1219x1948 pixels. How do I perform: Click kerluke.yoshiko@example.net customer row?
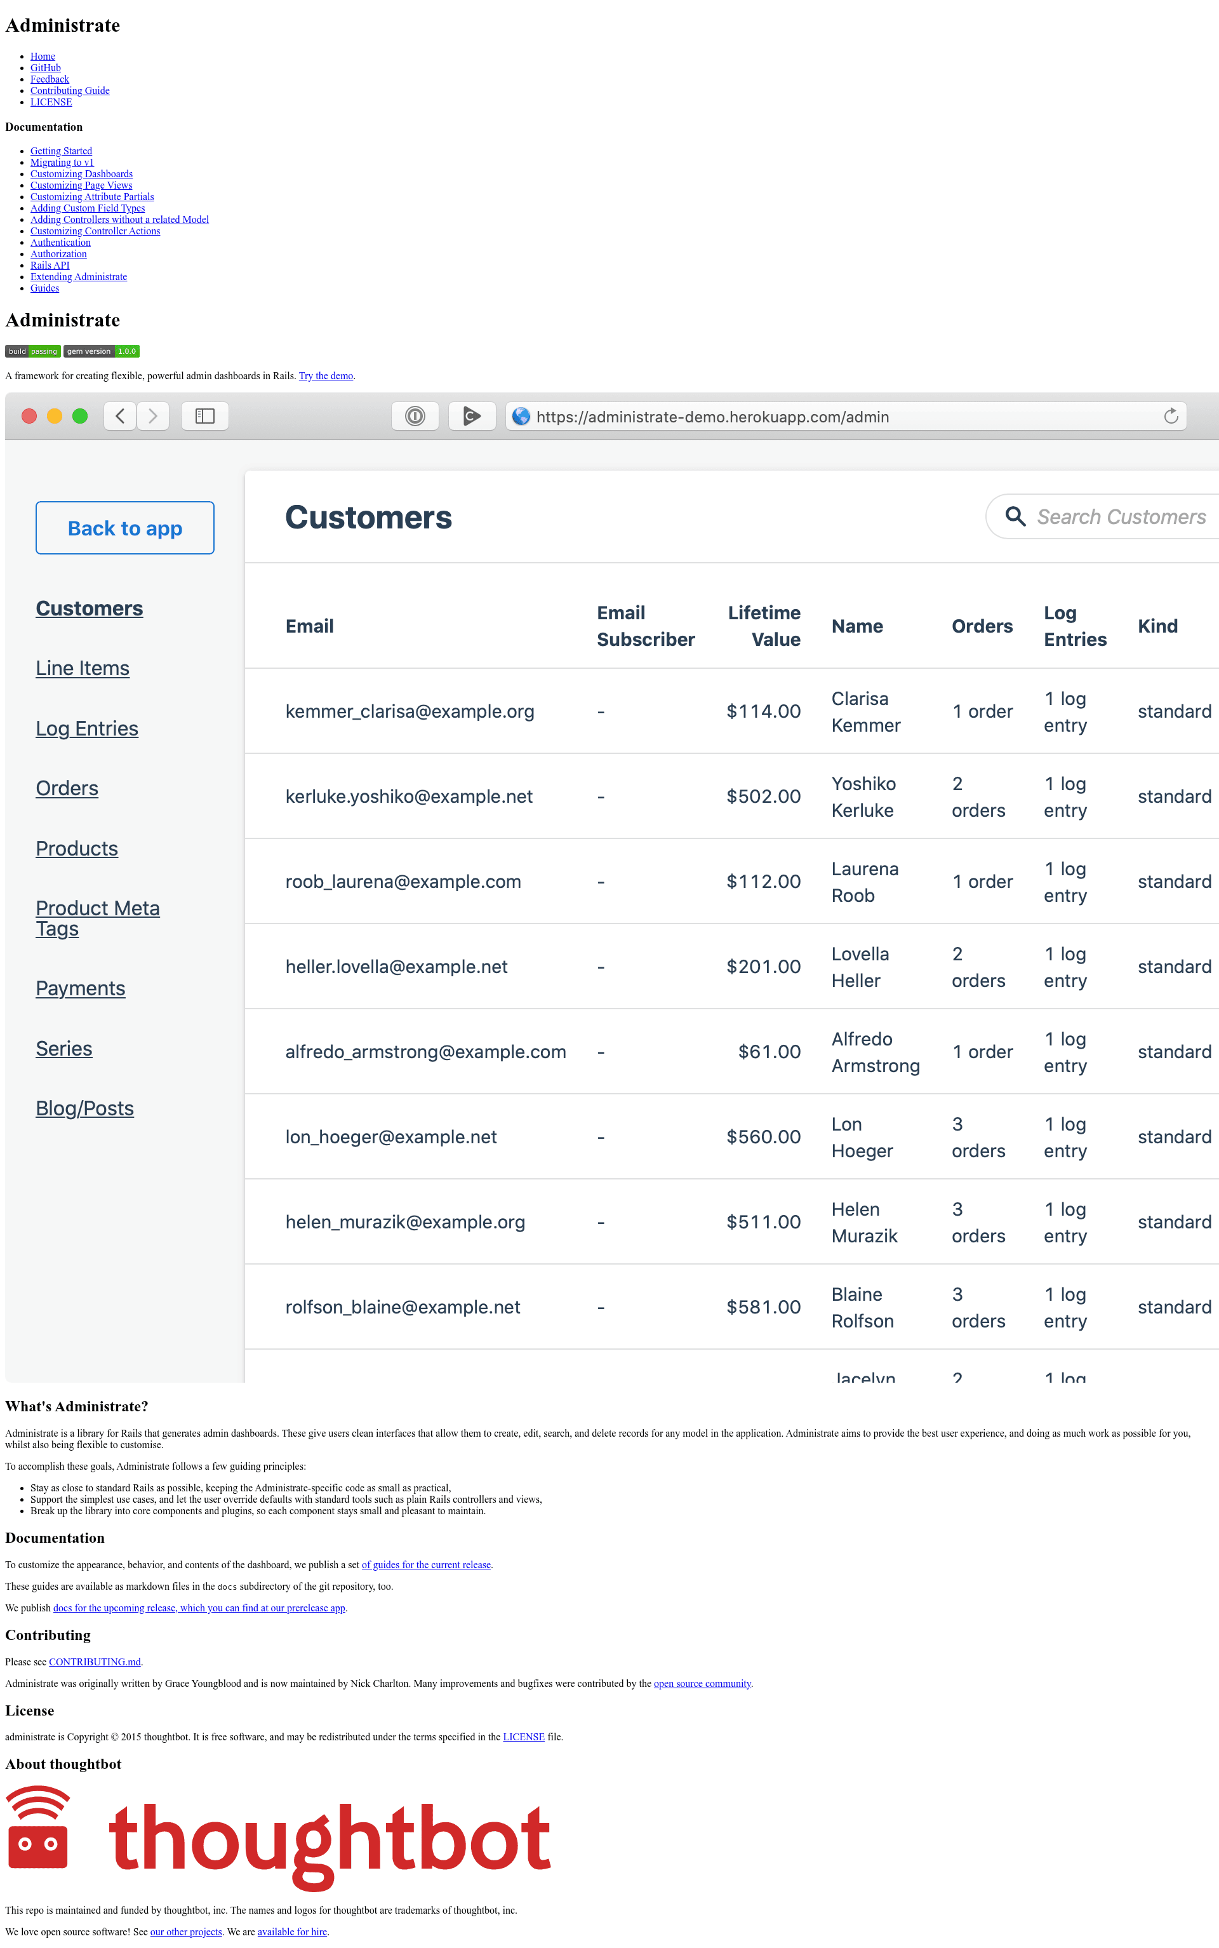(x=732, y=796)
